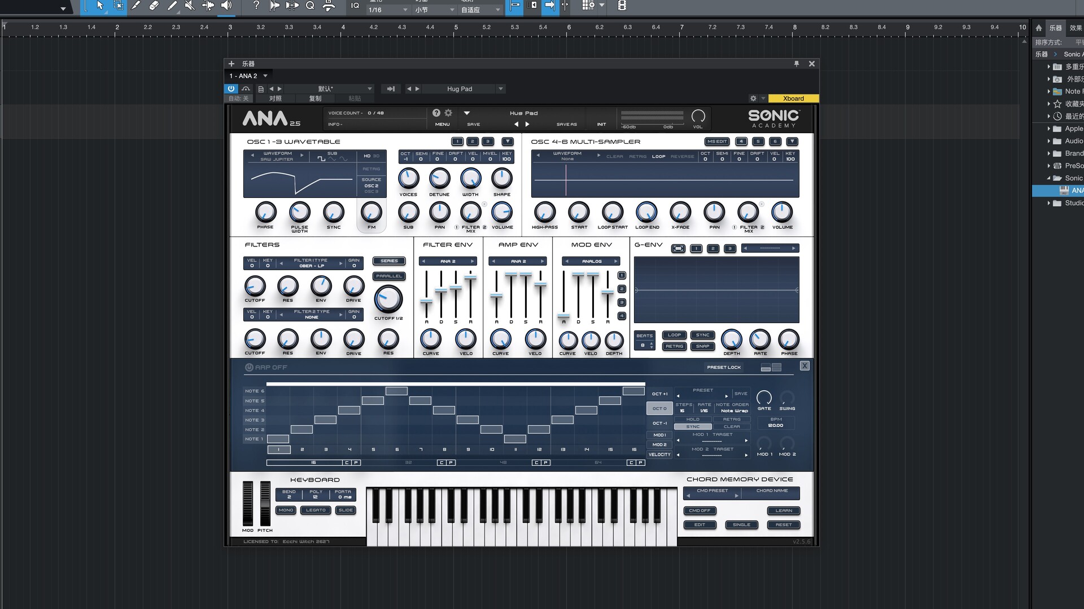Image resolution: width=1084 pixels, height=609 pixels.
Task: Select OSC 2 tab button
Action: tap(473, 142)
